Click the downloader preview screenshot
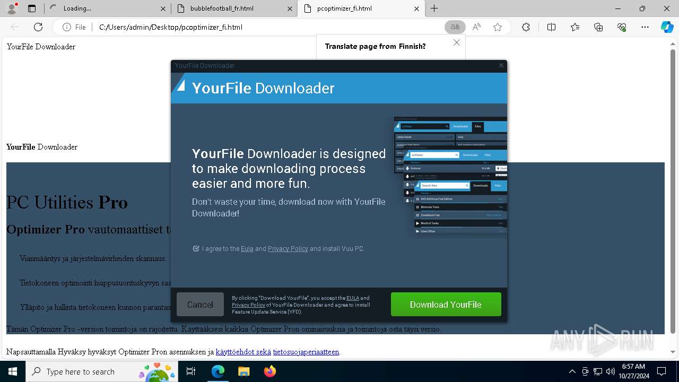679x382 pixels. click(450, 177)
